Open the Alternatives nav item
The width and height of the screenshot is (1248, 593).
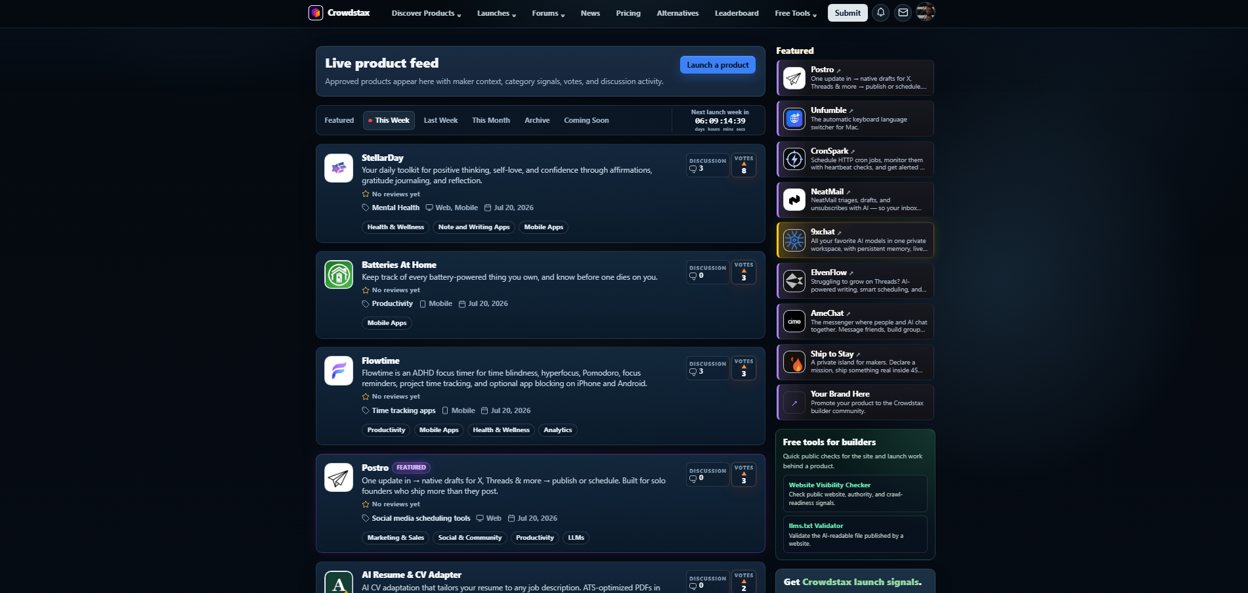[x=678, y=13]
